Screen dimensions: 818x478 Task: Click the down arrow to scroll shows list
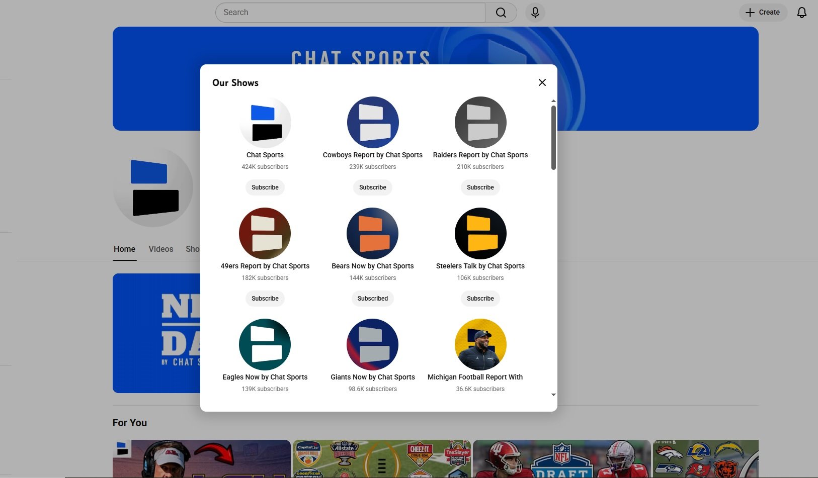pos(553,395)
